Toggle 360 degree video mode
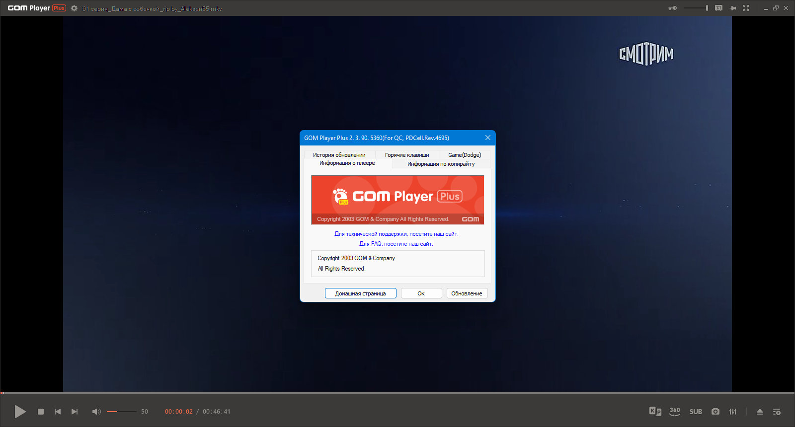This screenshot has height=427, width=795. point(675,411)
